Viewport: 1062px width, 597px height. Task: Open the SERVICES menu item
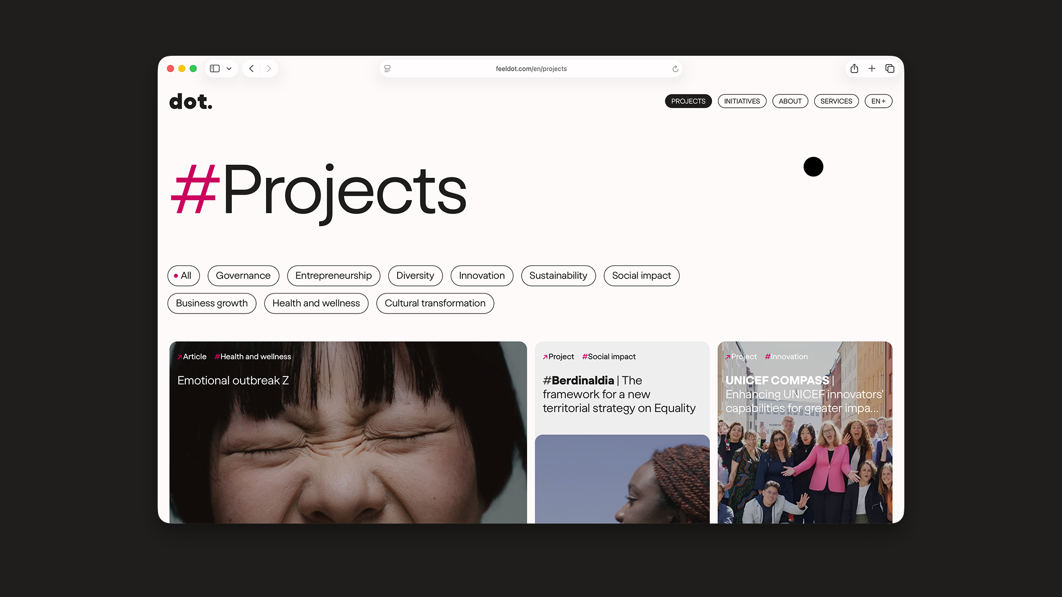(836, 101)
